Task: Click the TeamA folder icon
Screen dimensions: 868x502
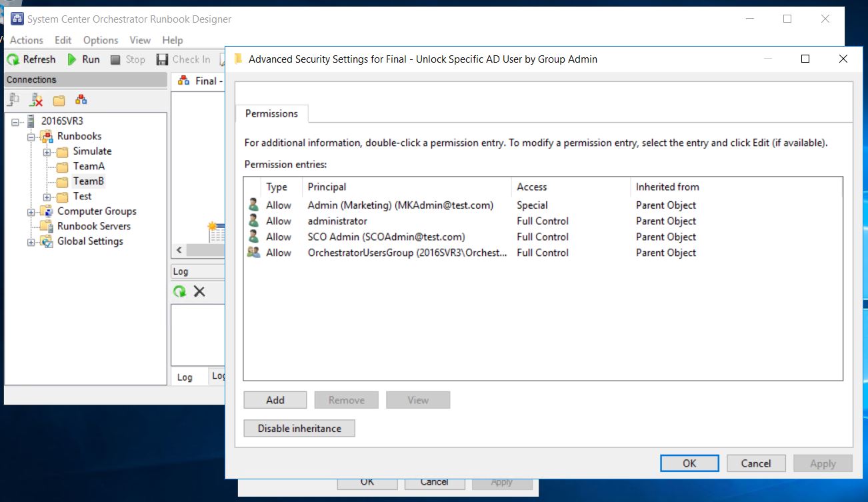Action: tap(62, 167)
